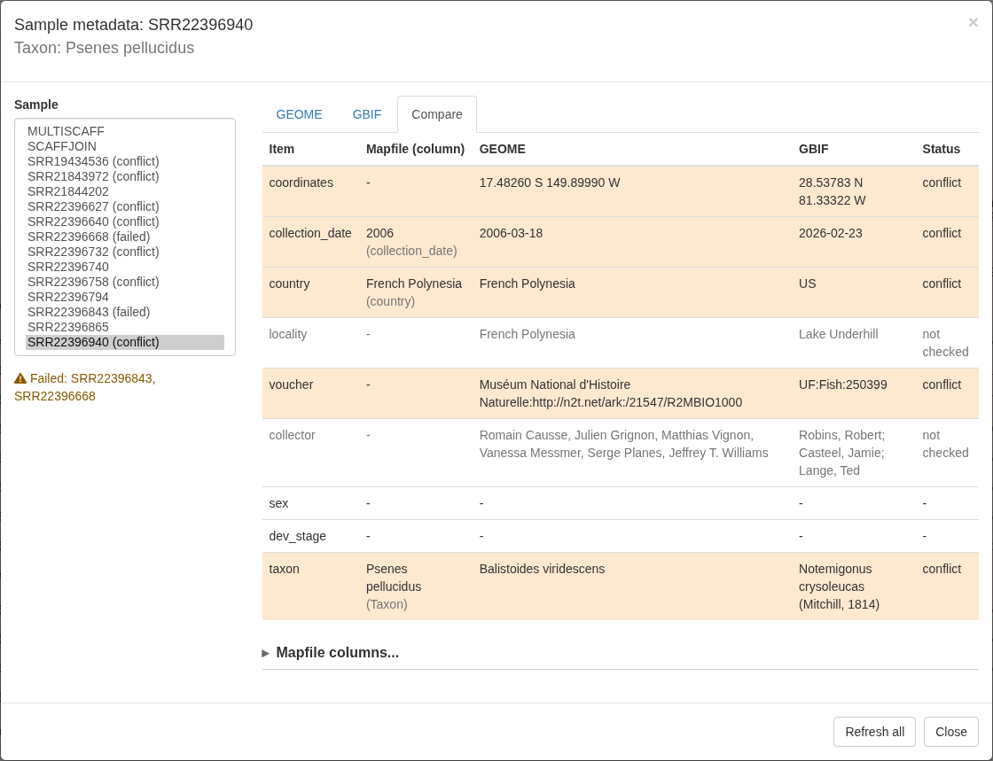
Task: Click GBIF taxon Notemigonus crysoleucas
Action: point(839,587)
